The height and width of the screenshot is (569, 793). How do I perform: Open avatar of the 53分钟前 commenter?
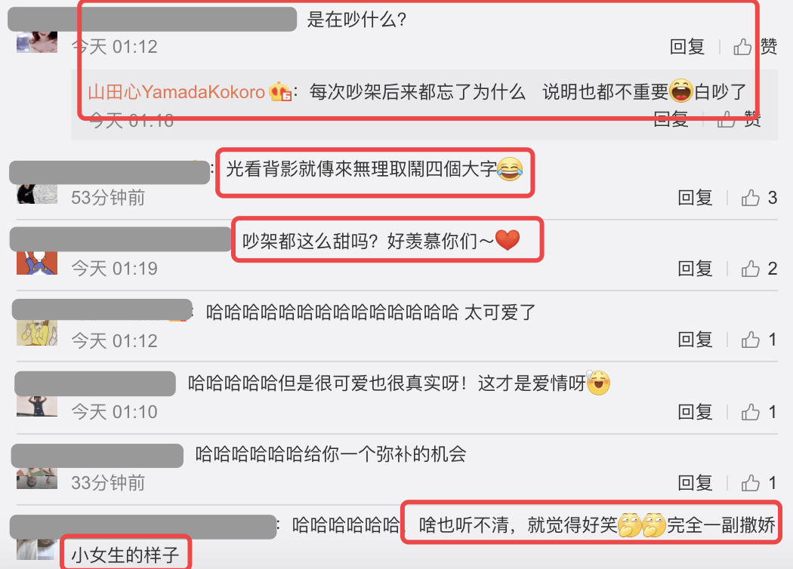coord(37,193)
